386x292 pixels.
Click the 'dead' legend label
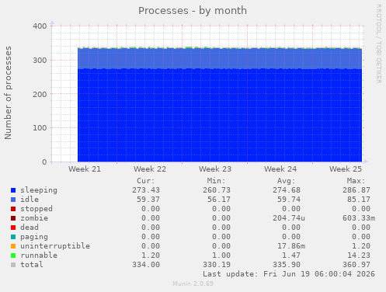point(30,228)
